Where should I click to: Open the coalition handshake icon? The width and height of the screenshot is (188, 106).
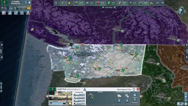pos(22,12)
